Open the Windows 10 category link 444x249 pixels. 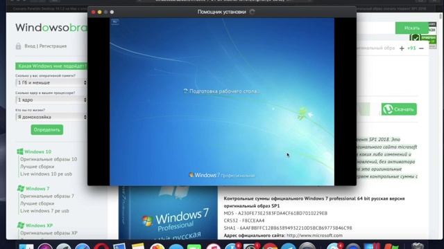pyautogui.click(x=38, y=151)
